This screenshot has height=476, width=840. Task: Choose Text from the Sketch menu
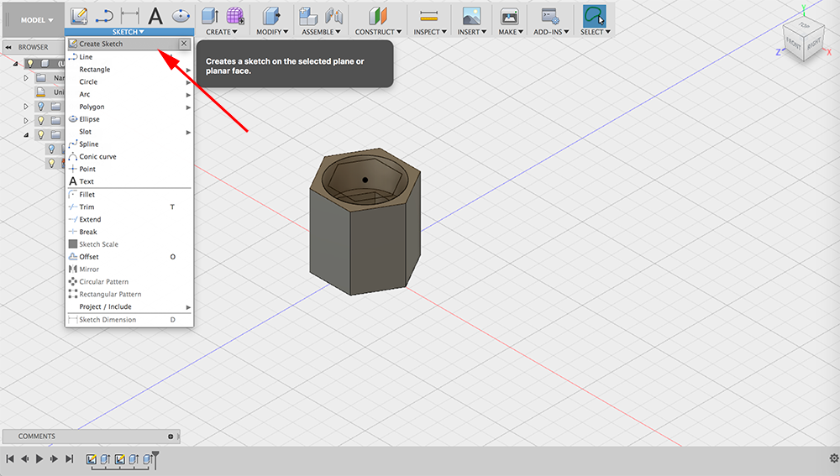pyautogui.click(x=129, y=181)
